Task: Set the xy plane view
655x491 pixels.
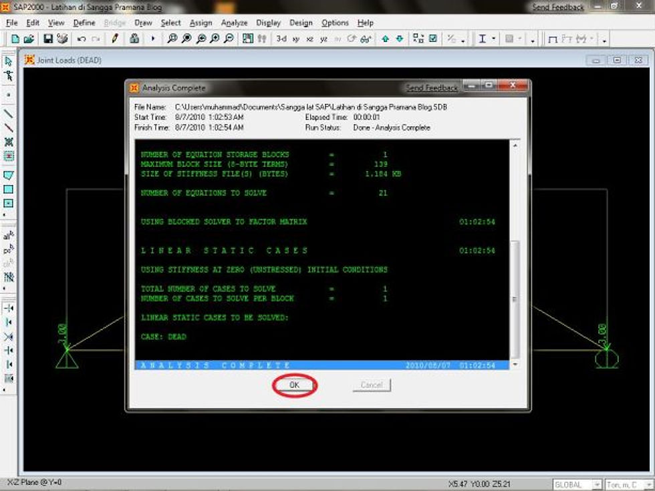Action: point(296,39)
